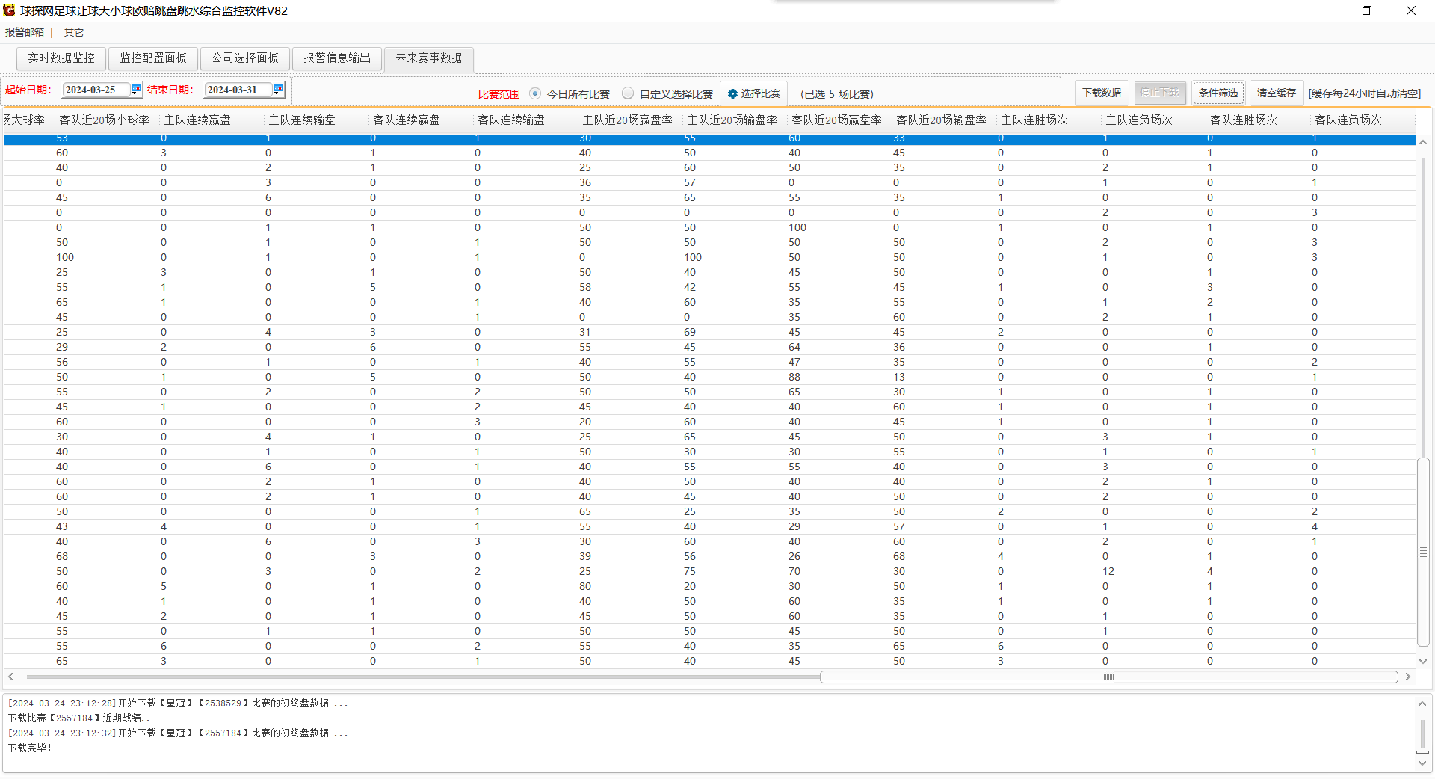Open the 条件筛选 filter button
This screenshot has height=779, width=1435.
coord(1218,93)
